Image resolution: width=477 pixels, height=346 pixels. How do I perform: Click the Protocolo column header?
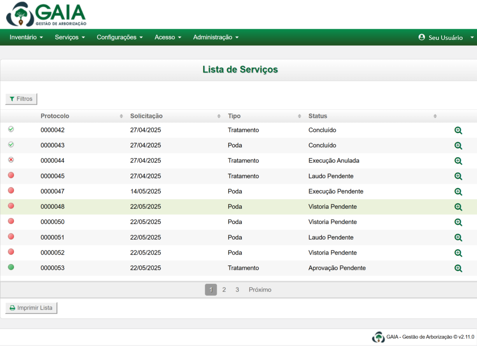pyautogui.click(x=55, y=116)
